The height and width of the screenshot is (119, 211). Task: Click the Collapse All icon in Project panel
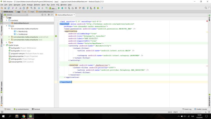coord(45,15)
